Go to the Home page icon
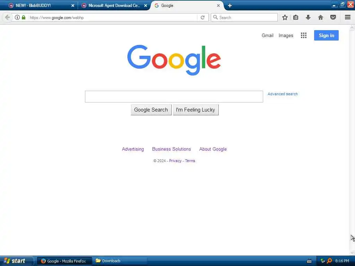This screenshot has height=266, width=355. point(321,17)
